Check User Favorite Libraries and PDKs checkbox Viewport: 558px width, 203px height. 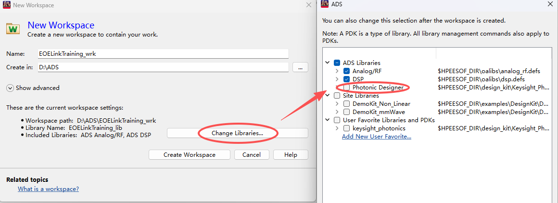[x=337, y=120]
